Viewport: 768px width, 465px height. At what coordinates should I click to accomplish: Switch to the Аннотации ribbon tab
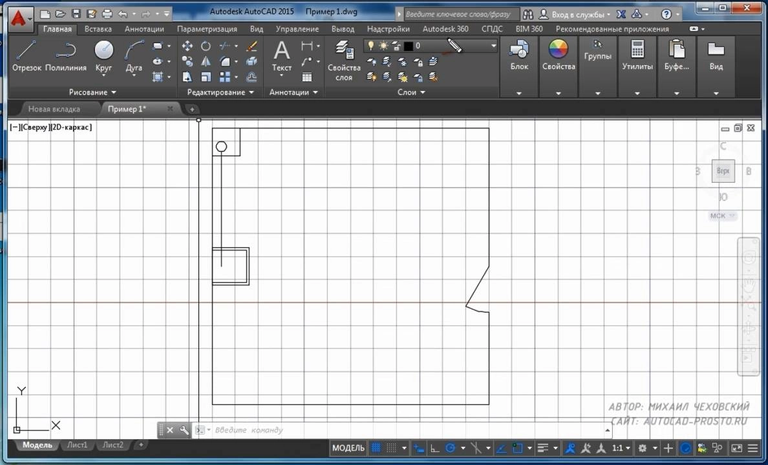coord(144,29)
